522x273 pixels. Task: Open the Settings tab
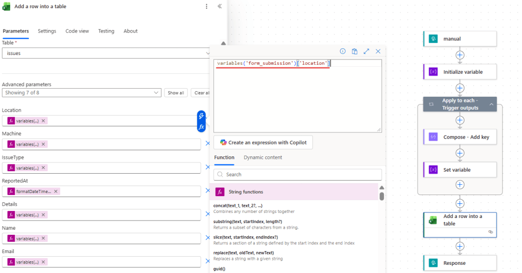[x=47, y=31]
